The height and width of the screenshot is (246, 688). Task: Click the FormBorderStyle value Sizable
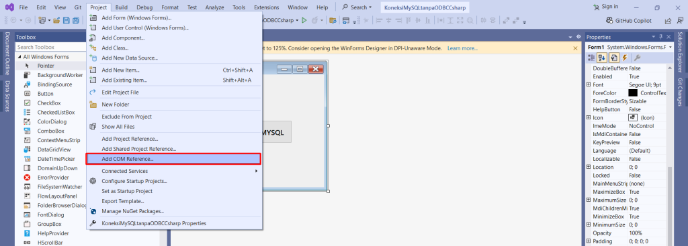(x=638, y=101)
